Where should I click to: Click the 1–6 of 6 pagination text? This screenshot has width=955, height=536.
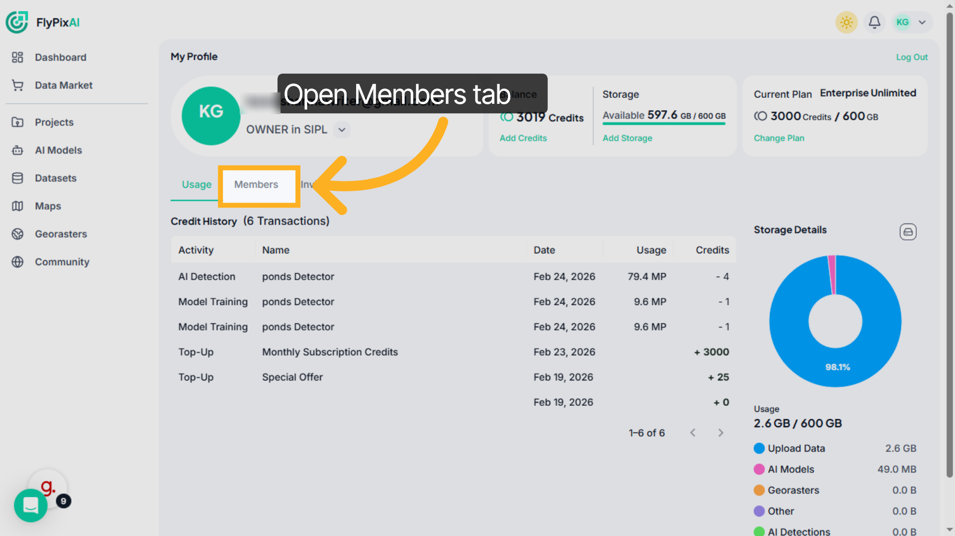647,433
